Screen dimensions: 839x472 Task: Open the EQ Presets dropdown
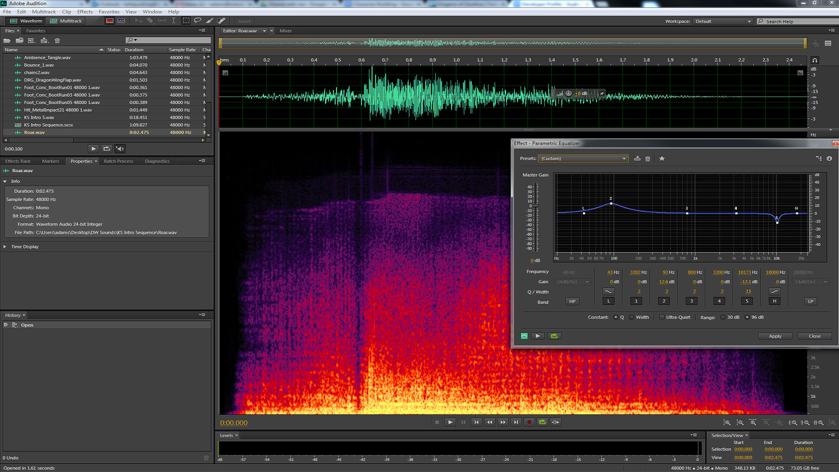click(583, 159)
